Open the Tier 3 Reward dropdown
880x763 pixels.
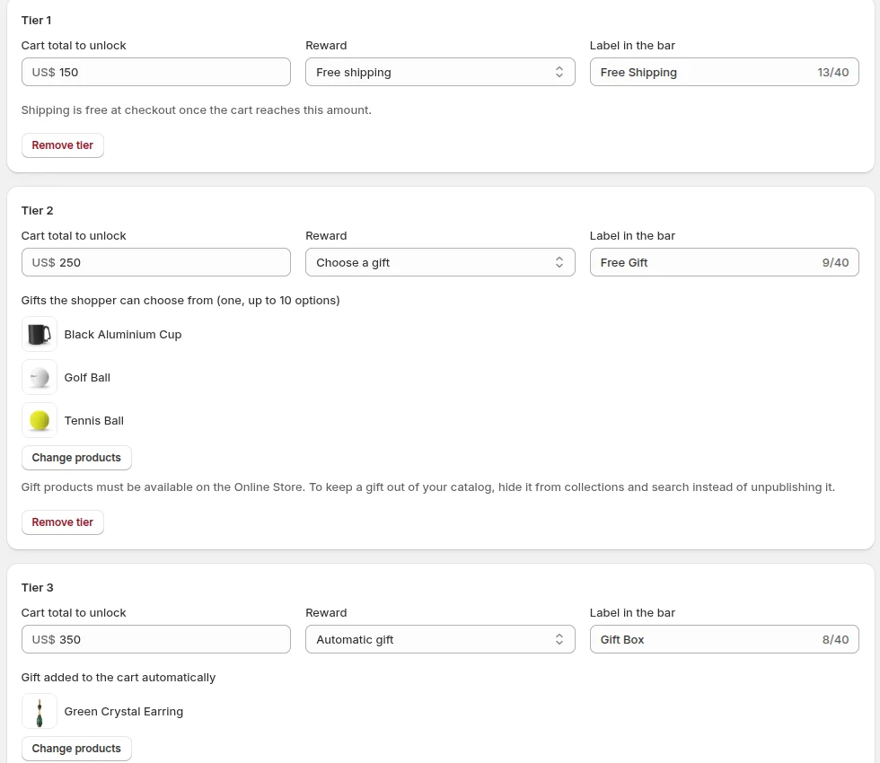(440, 639)
